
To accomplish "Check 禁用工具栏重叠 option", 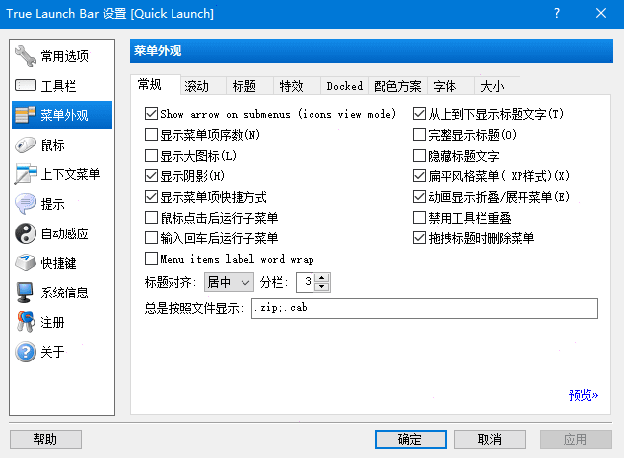I will tap(419, 218).
